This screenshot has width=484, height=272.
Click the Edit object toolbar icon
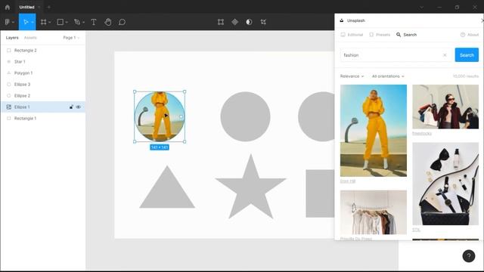(221, 22)
